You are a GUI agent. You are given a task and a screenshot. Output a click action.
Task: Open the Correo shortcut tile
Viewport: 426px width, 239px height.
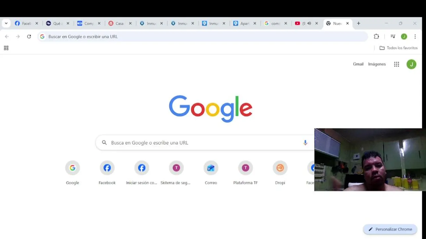tap(211, 173)
